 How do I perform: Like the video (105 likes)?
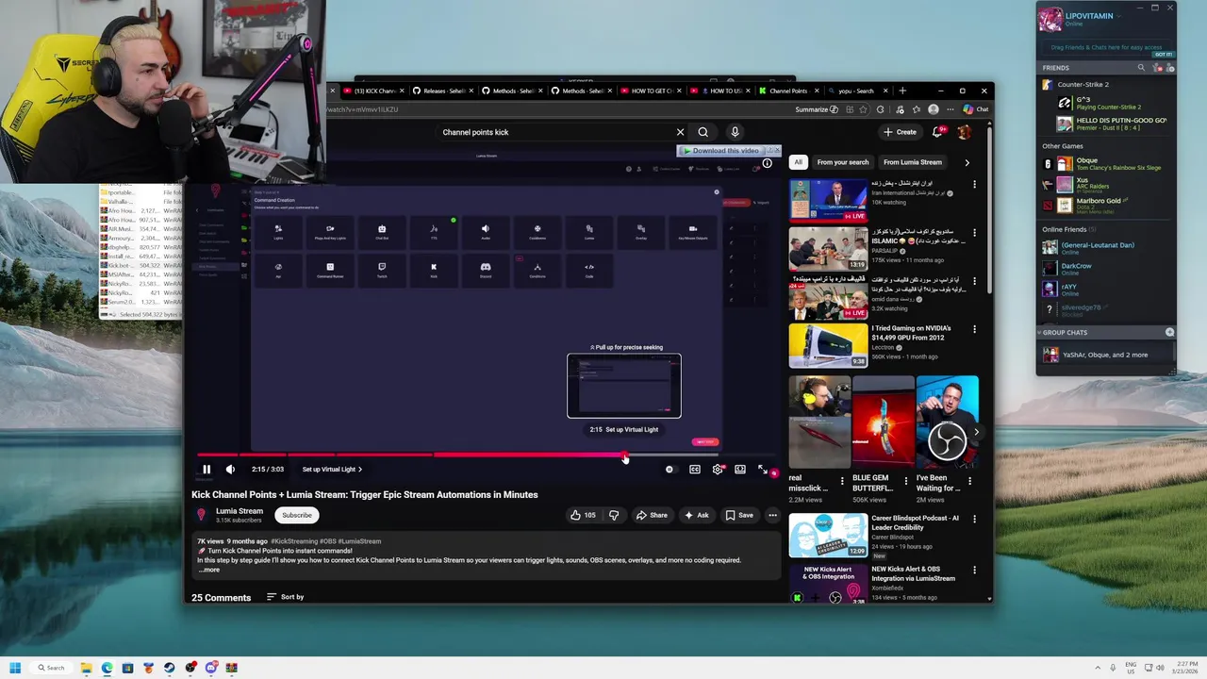[x=583, y=515]
